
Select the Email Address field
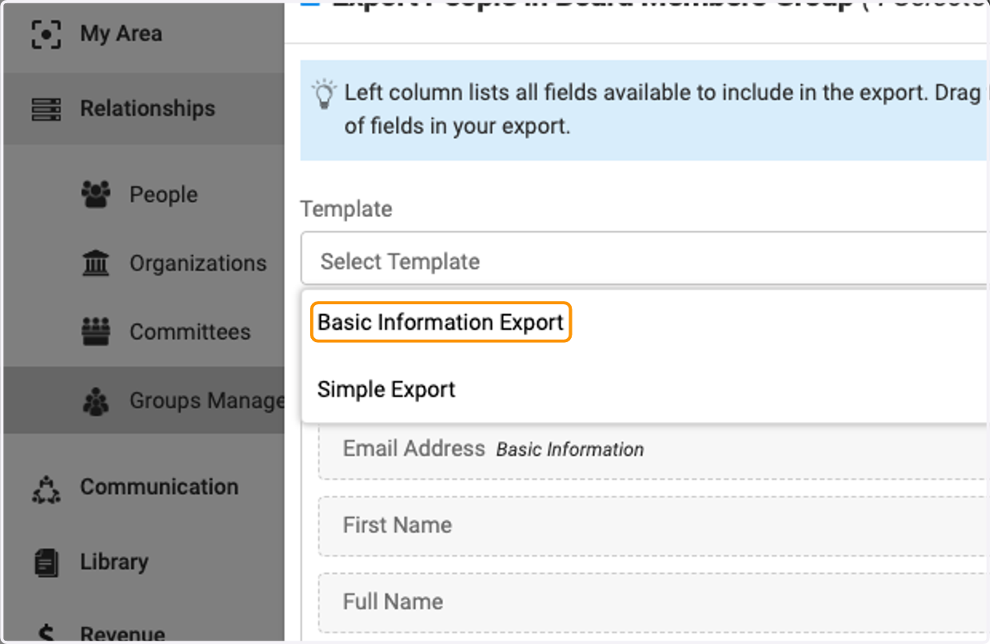tap(653, 449)
